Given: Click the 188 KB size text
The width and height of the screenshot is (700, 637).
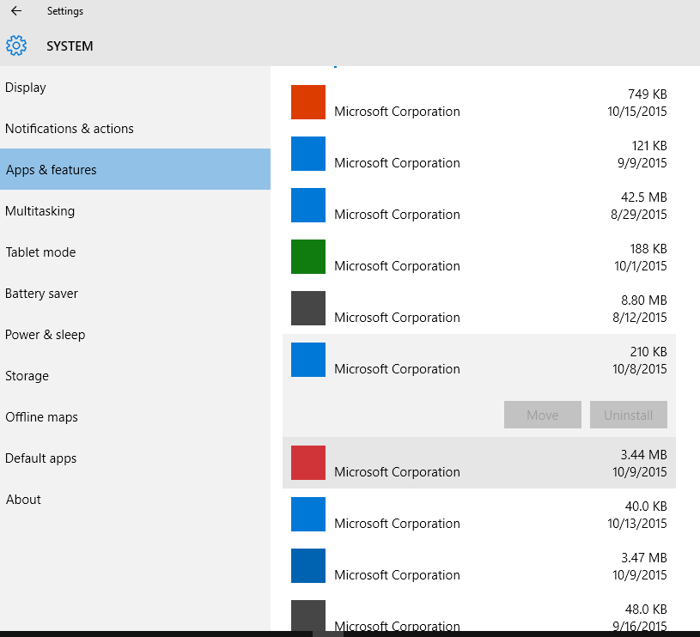Looking at the screenshot, I should pos(648,248).
